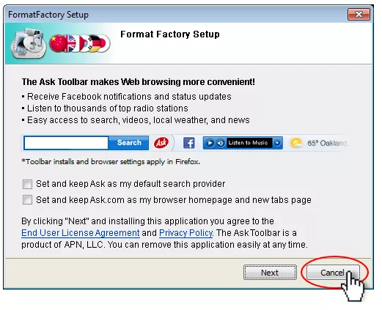Click the speaker volume icon in music widget
The image size is (382, 310).
tap(221, 143)
